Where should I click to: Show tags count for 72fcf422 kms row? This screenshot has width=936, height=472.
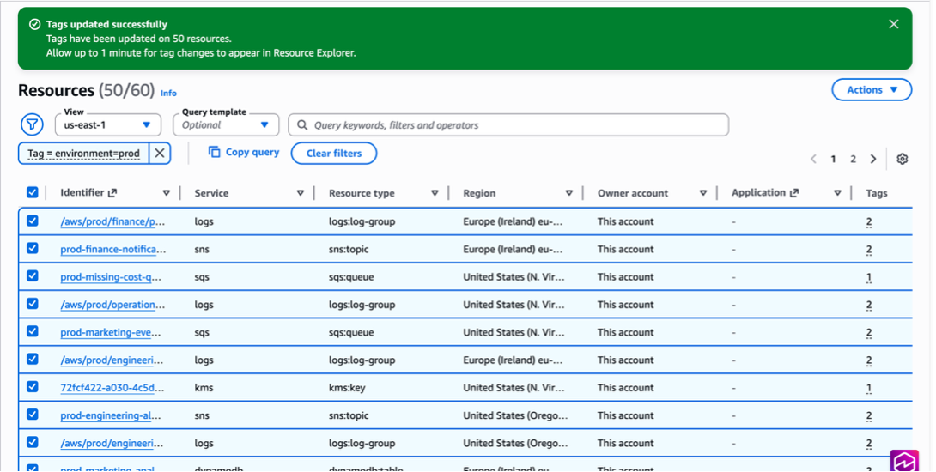point(869,389)
